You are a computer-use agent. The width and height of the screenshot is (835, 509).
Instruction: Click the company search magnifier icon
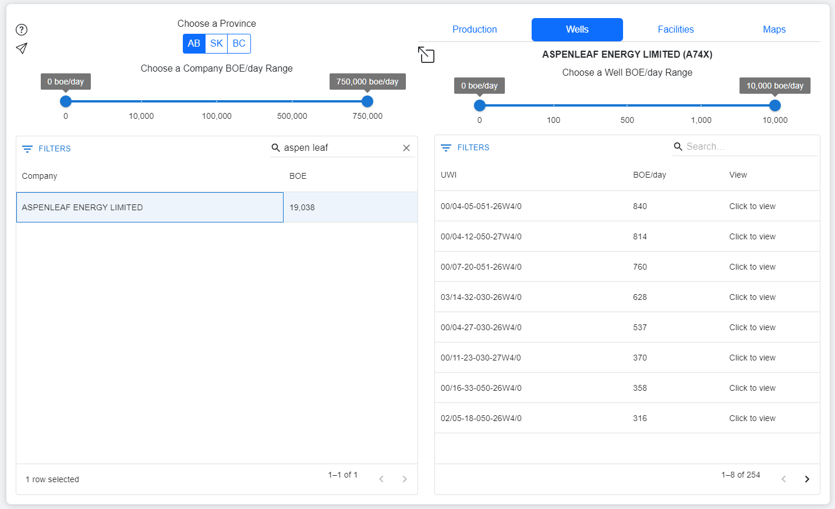pos(276,147)
